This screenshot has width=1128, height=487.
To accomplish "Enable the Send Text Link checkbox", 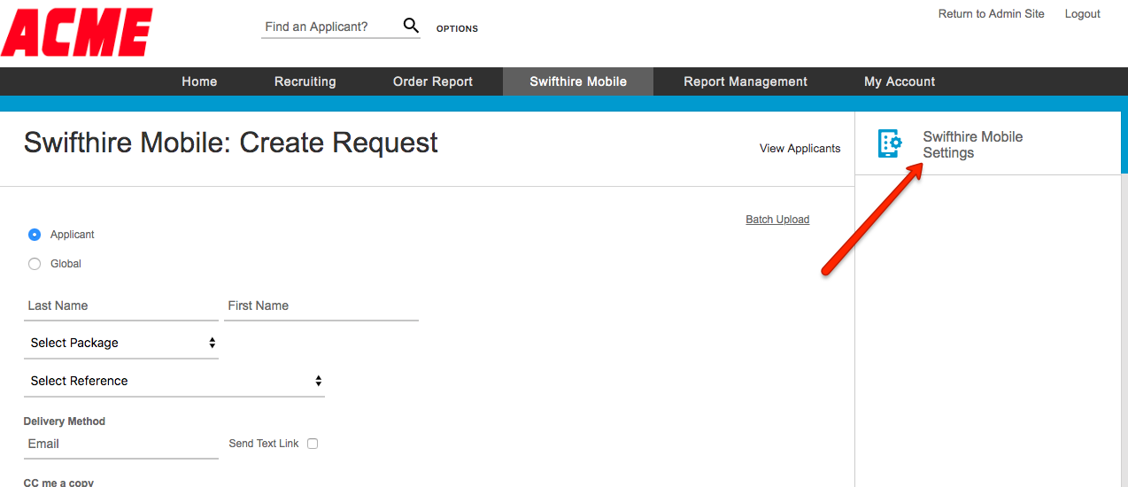I will point(313,444).
